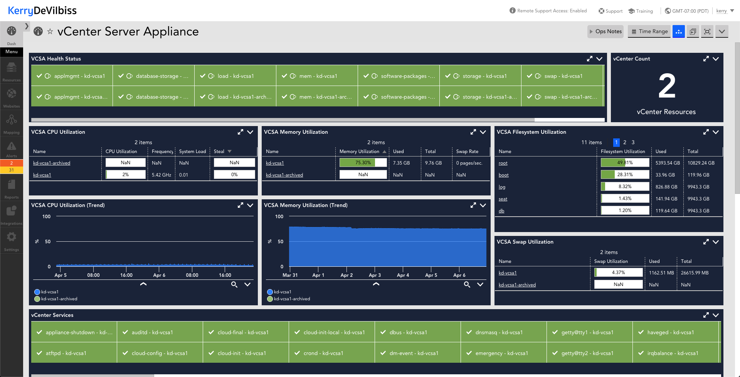Click the blue dashboard layout button

tap(679, 32)
